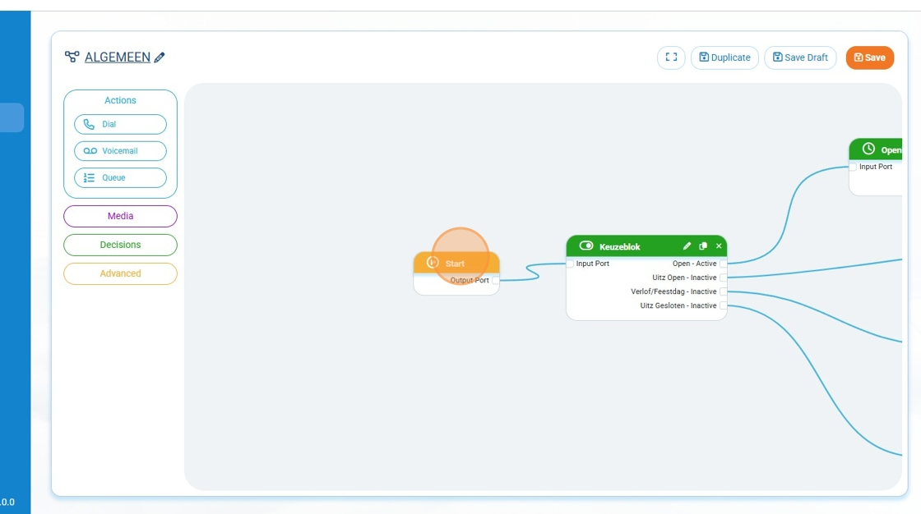Select the Open - Active output port
The width and height of the screenshot is (921, 514).
point(723,264)
